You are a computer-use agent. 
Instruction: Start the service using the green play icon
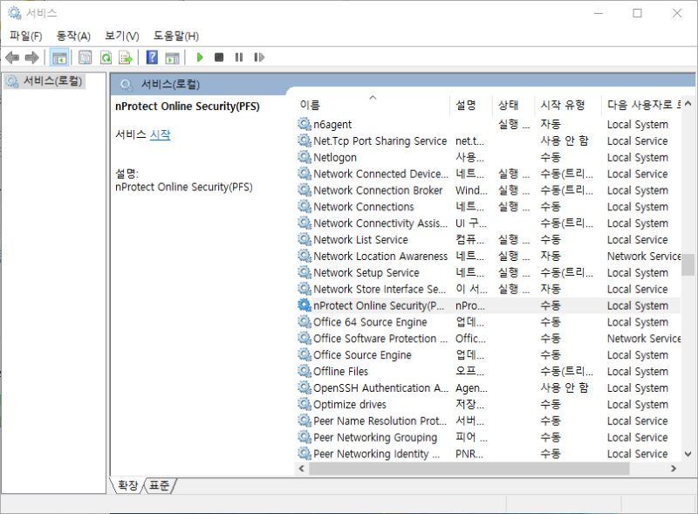(201, 58)
